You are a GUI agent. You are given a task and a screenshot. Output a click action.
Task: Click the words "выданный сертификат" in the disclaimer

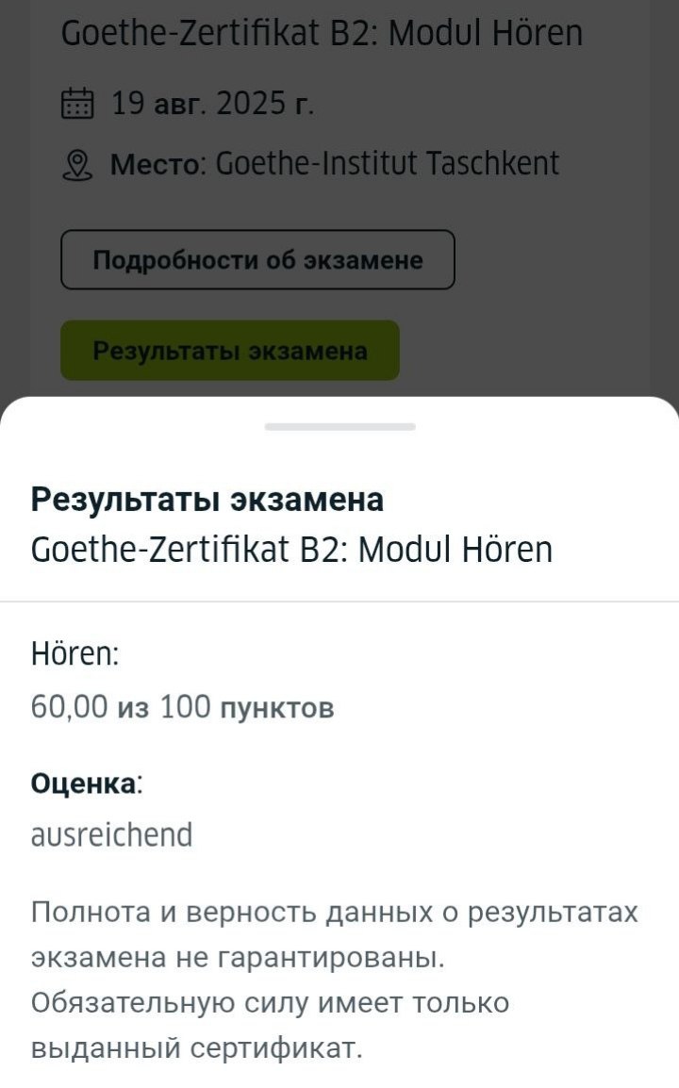pyautogui.click(x=196, y=1047)
